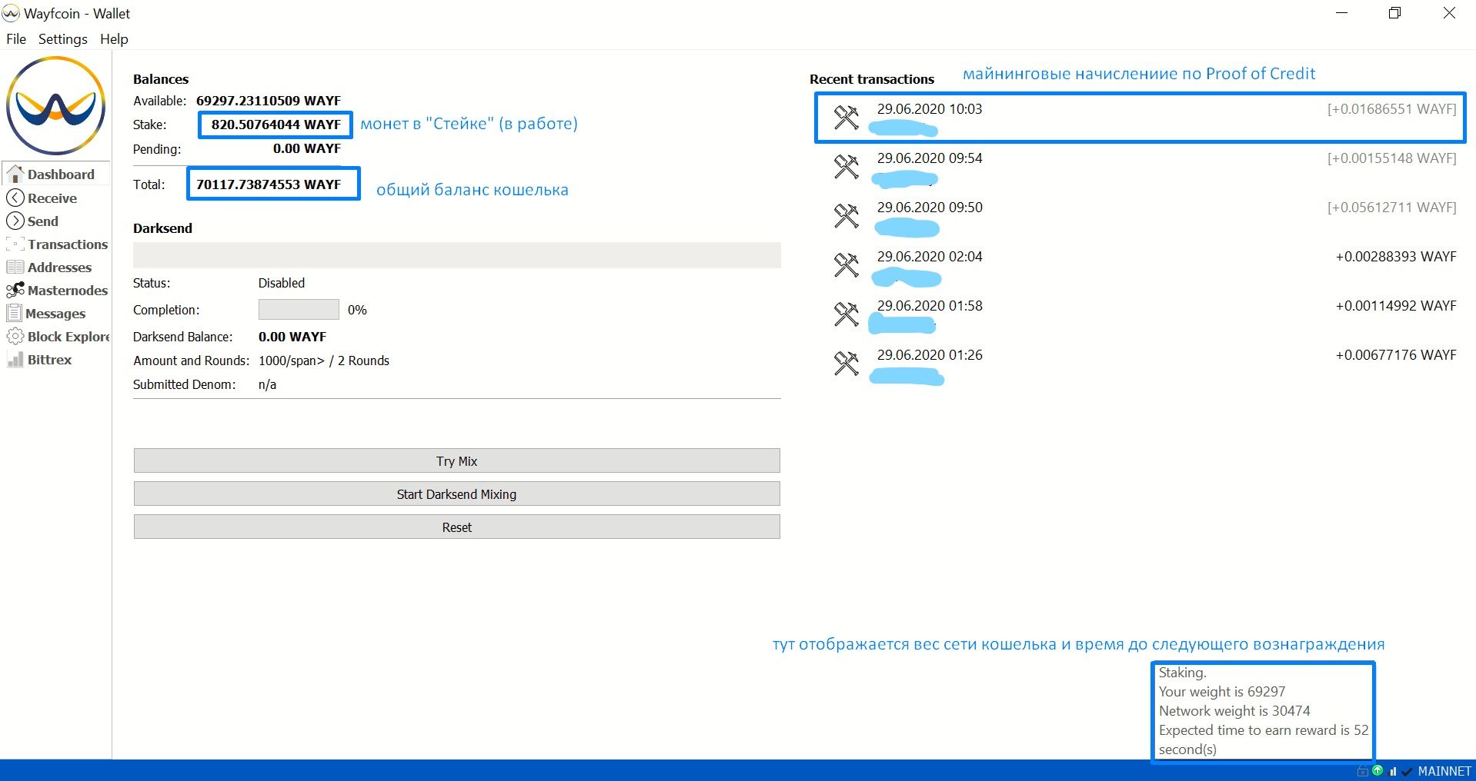Select the 29.06.2020 01:26 transaction date

click(930, 355)
